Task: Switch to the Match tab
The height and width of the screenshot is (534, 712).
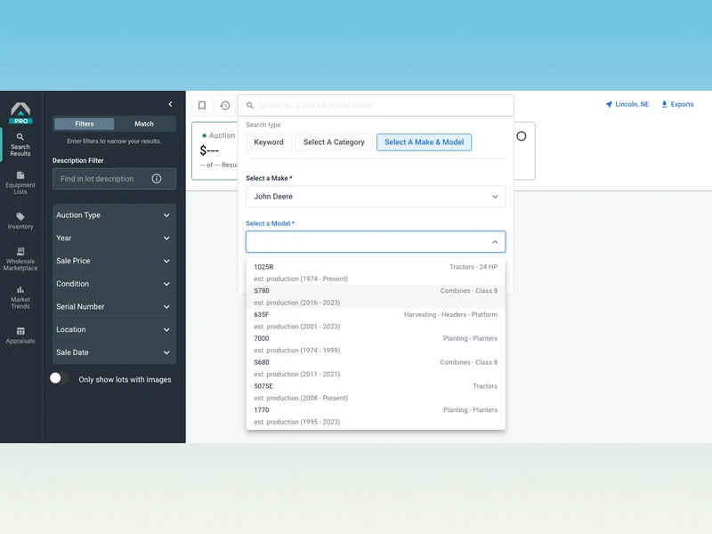Action: pyautogui.click(x=144, y=124)
